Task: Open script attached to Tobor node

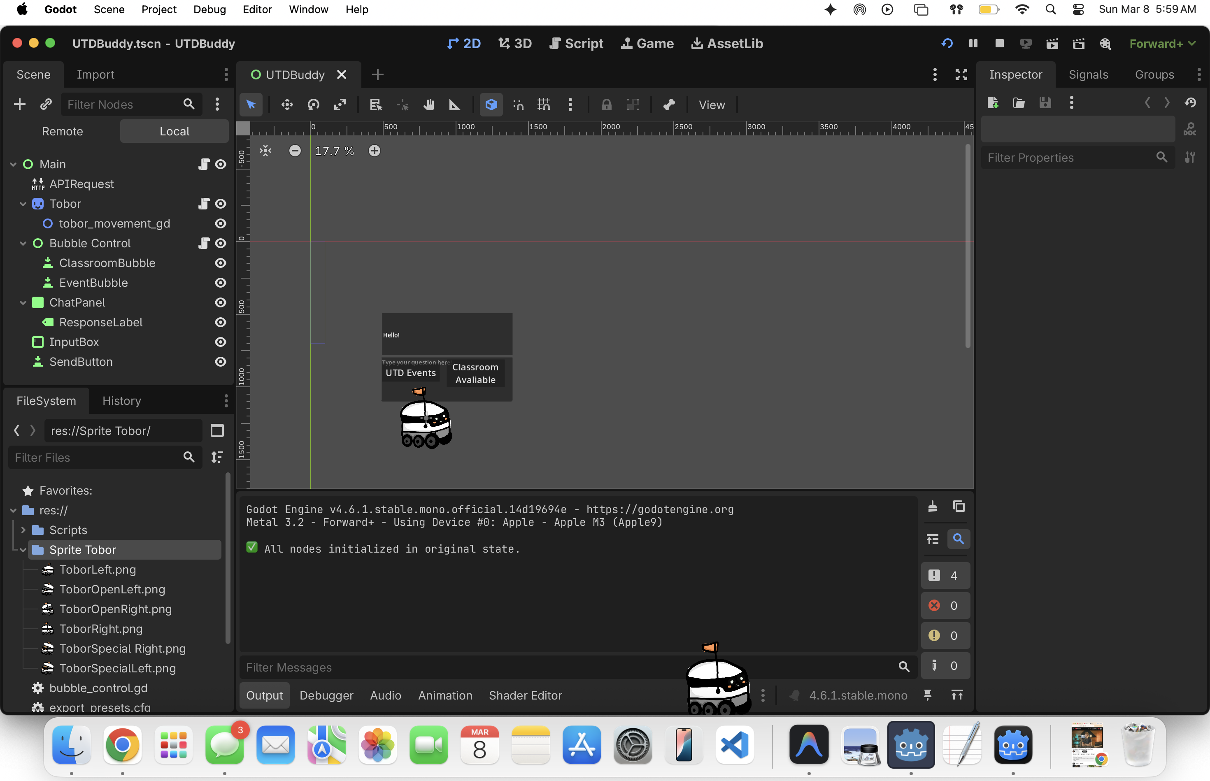Action: pos(204,204)
